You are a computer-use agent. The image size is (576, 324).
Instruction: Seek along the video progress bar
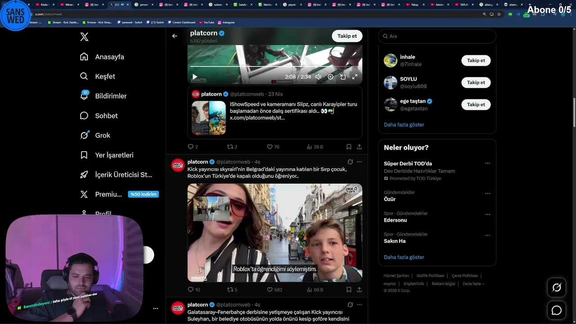click(274, 67)
